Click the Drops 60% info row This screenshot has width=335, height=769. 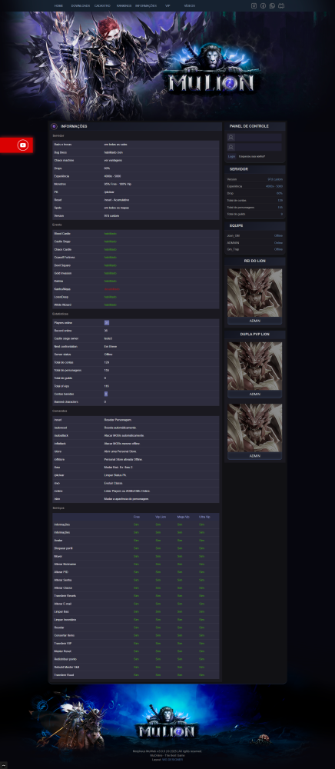click(136, 168)
